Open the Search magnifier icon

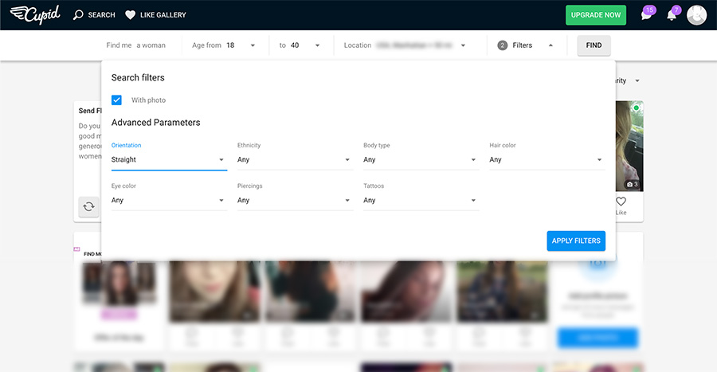(78, 14)
